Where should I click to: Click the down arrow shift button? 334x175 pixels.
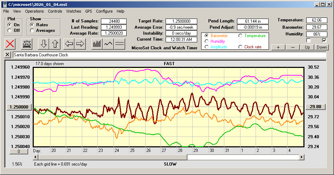44,44
